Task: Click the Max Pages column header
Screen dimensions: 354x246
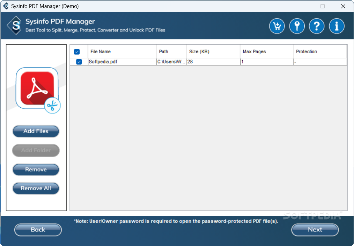Action: click(267, 52)
